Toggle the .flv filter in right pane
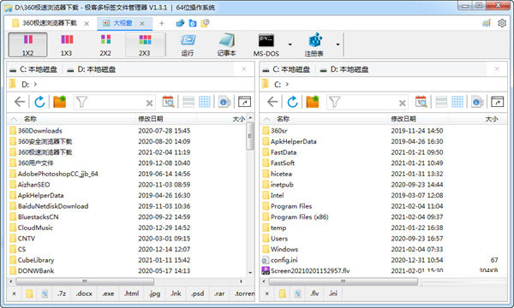The height and width of the screenshot is (308, 514). (314, 293)
